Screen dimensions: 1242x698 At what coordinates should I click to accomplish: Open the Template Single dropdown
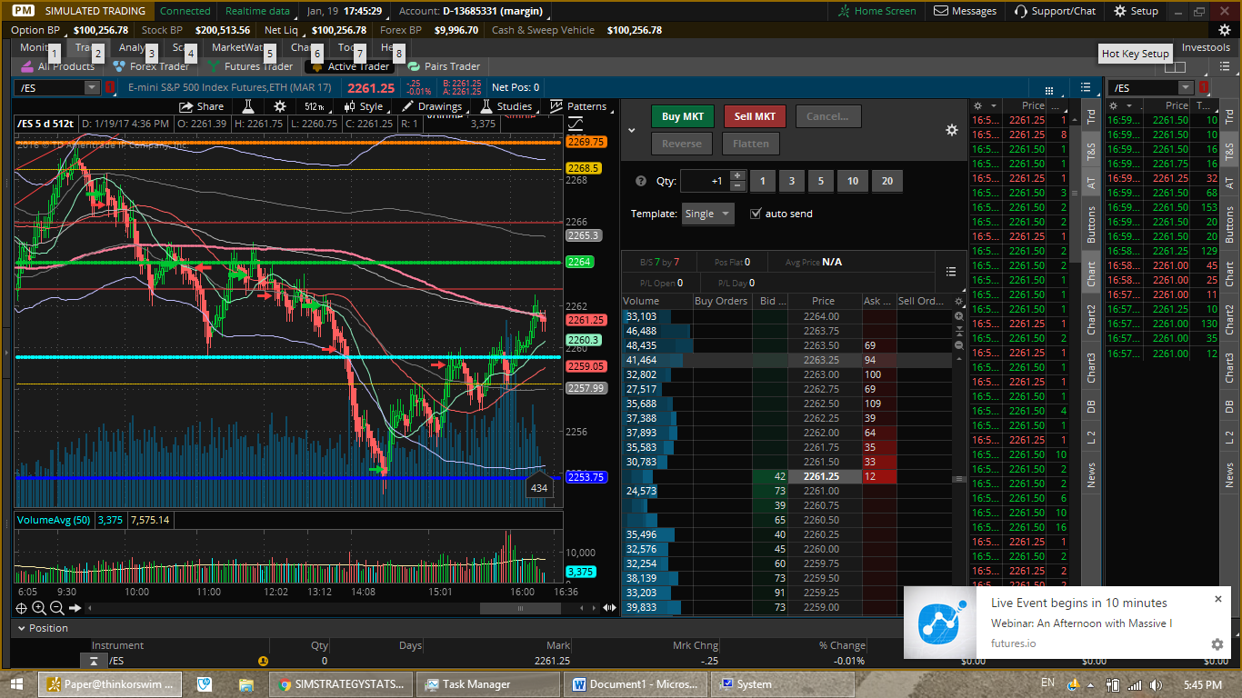[x=708, y=214]
